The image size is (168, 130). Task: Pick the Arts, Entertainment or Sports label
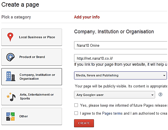pyautogui.click(x=37, y=96)
